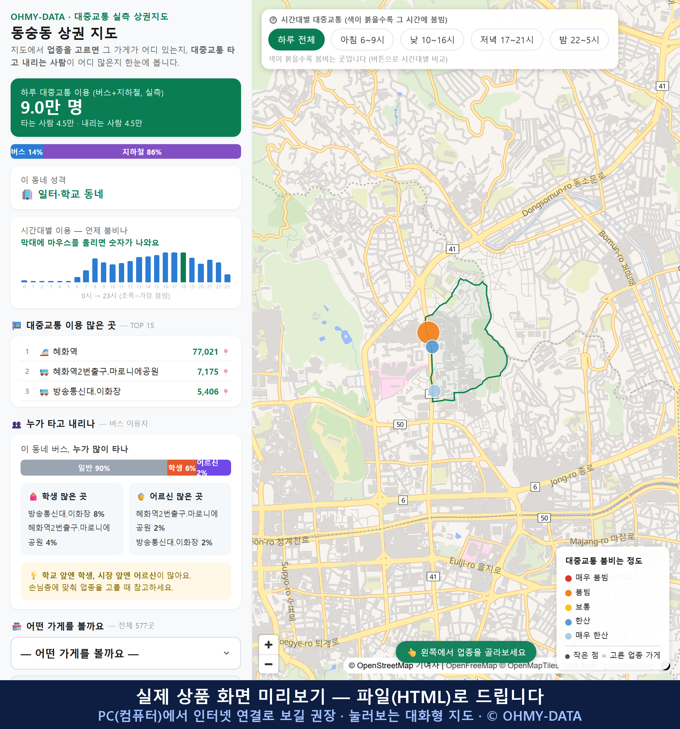Switch to 밤 22~5시 time filter
The width and height of the screenshot is (680, 729).
[x=579, y=40]
